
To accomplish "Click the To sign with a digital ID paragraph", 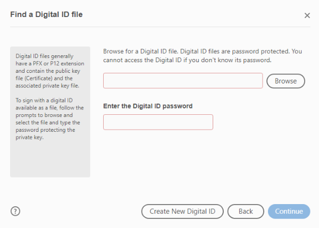I will tap(49, 119).
